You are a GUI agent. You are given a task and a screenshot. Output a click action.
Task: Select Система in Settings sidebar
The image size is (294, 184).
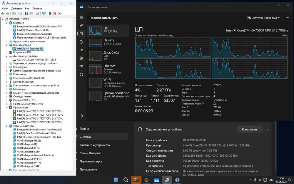(102, 137)
